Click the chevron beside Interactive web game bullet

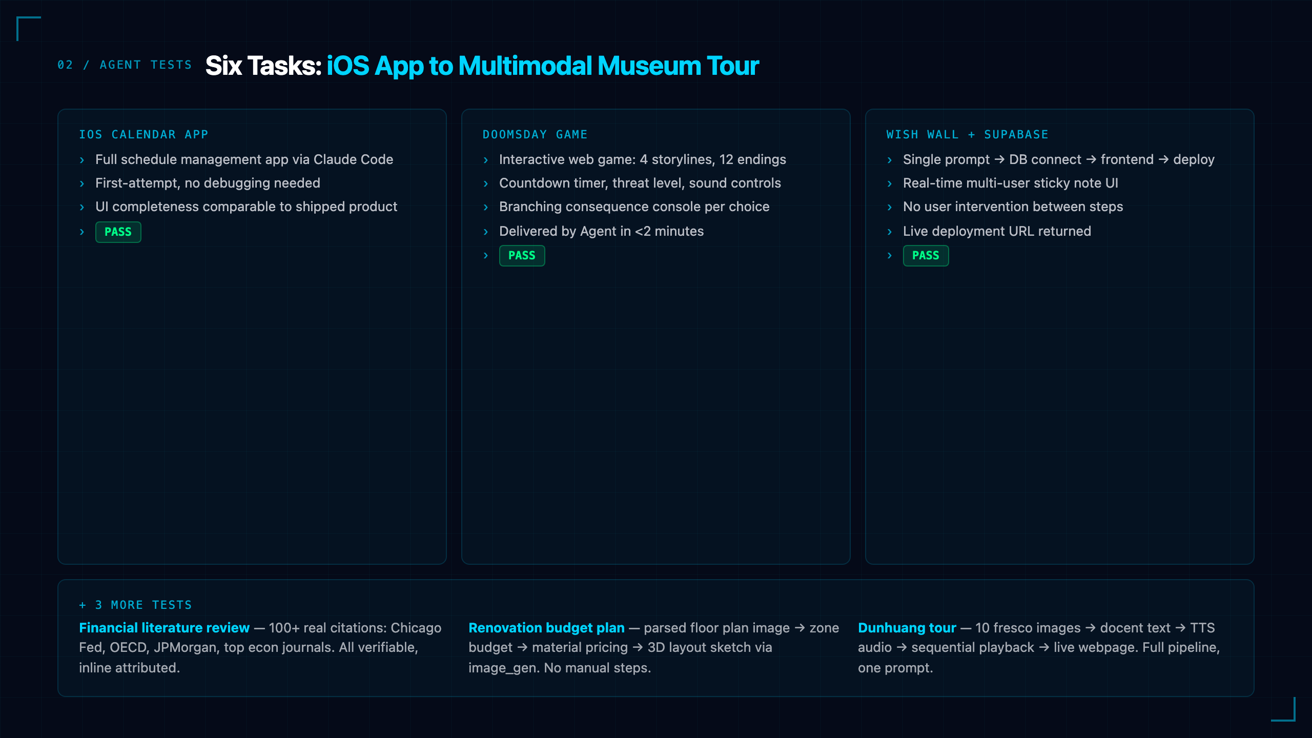coord(486,160)
